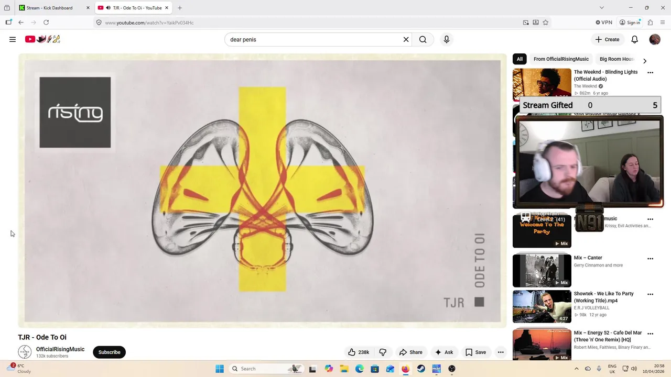Open options for Energy 52 mix
Image resolution: width=671 pixels, height=377 pixels.
650,334
